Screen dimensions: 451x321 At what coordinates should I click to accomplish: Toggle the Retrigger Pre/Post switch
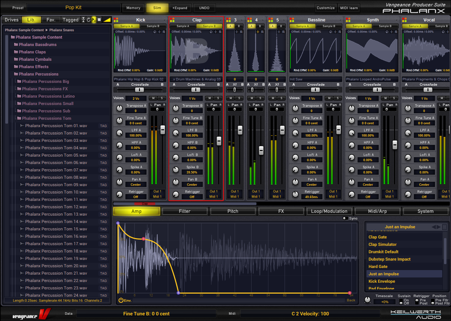click(x=417, y=301)
